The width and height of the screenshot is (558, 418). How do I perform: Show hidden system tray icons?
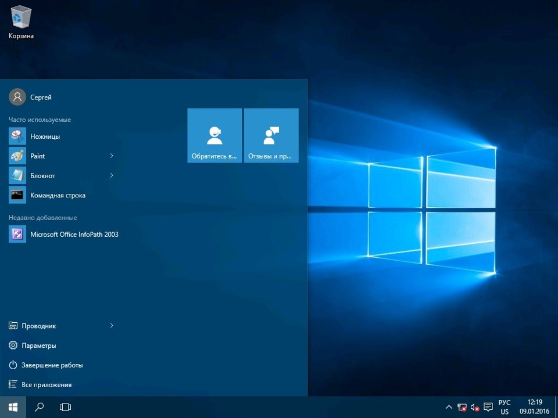449,407
